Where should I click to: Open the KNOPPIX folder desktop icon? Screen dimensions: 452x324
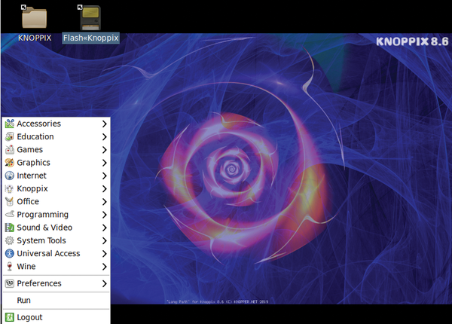pyautogui.click(x=34, y=17)
